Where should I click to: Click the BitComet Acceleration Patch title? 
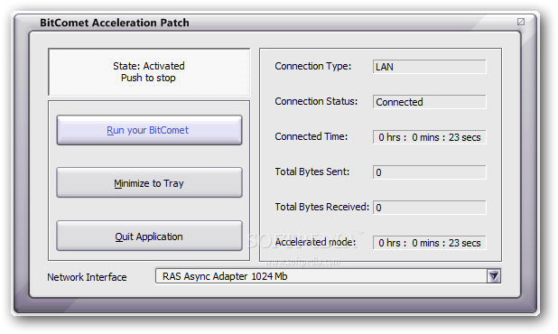click(115, 23)
